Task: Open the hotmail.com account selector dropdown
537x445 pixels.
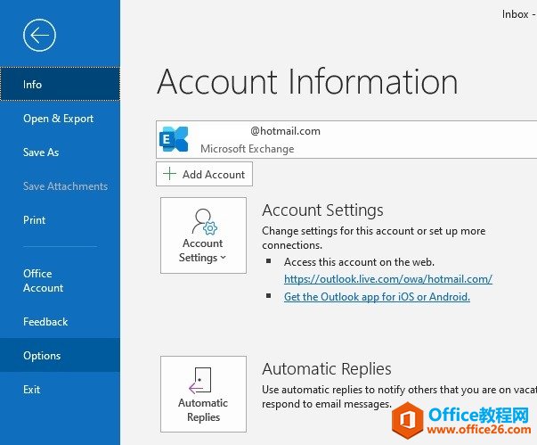Action: pyautogui.click(x=346, y=139)
